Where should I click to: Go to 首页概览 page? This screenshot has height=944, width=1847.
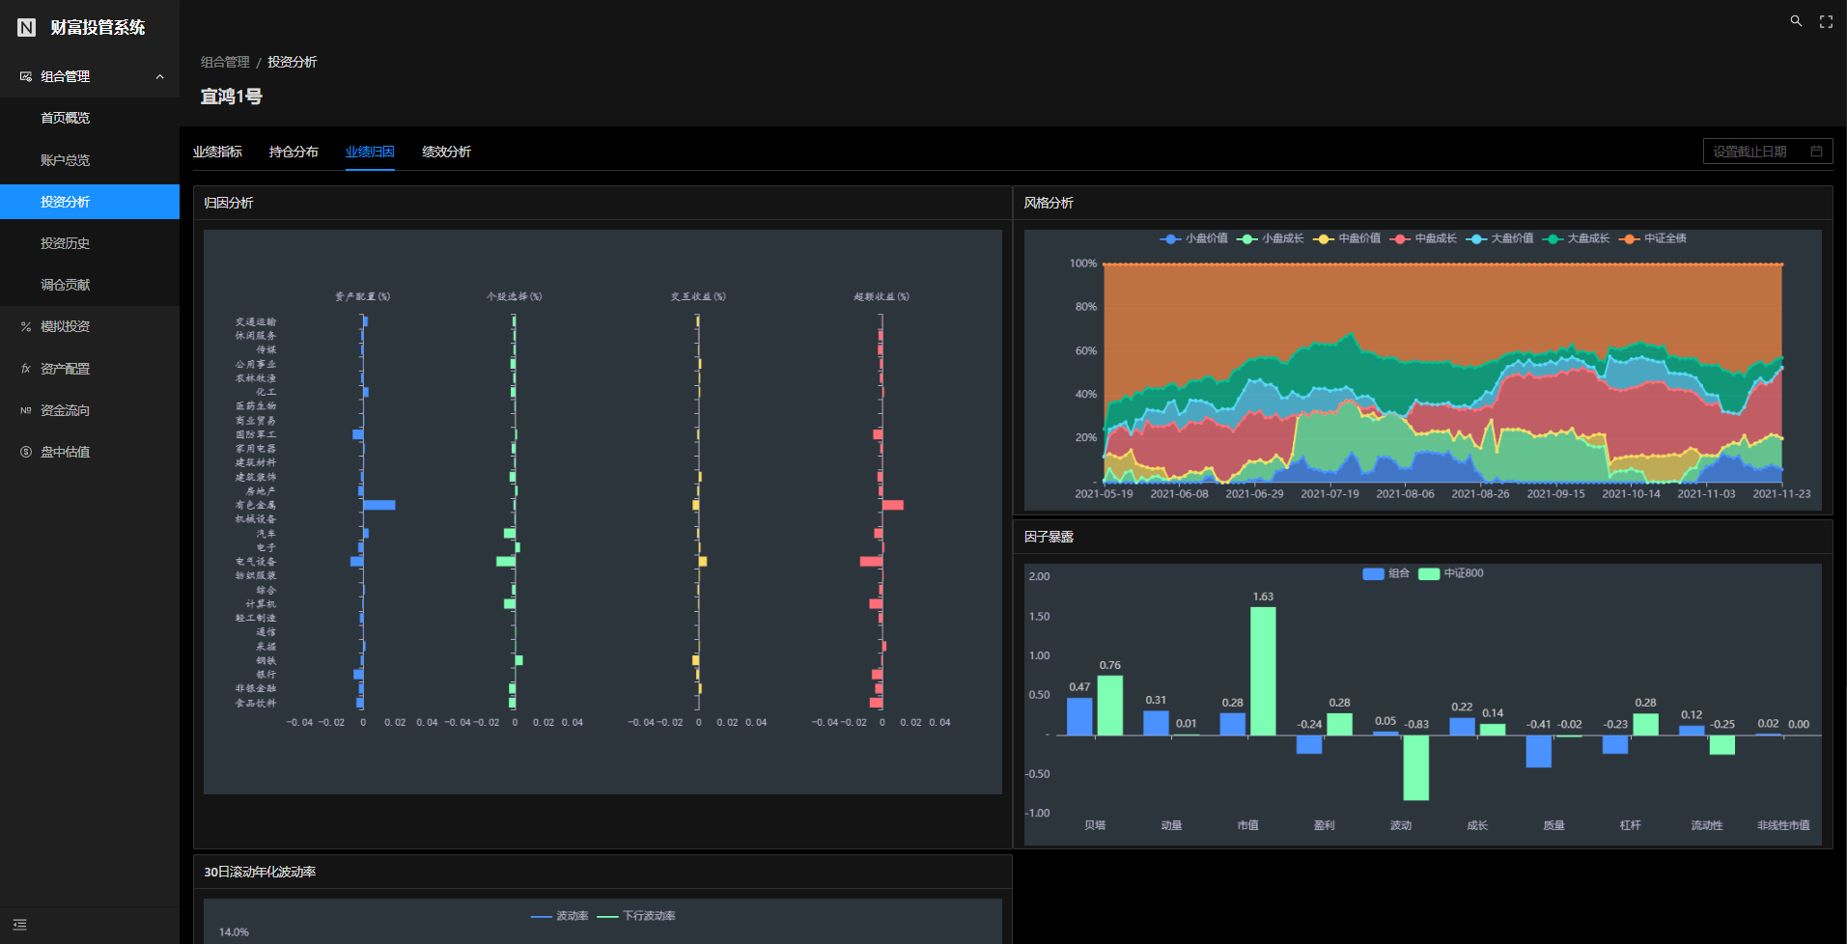click(90, 118)
